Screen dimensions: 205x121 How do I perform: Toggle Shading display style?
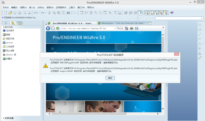pyautogui.click(x=140, y=13)
